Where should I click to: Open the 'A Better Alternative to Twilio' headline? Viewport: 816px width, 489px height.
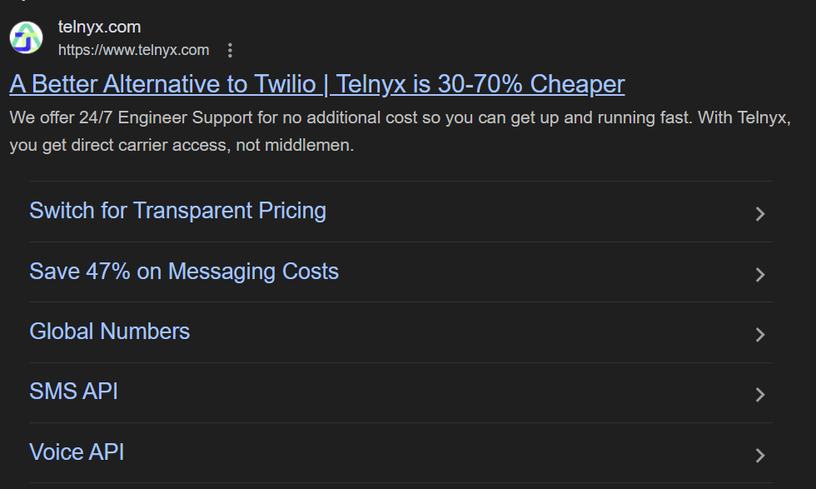[x=162, y=84]
